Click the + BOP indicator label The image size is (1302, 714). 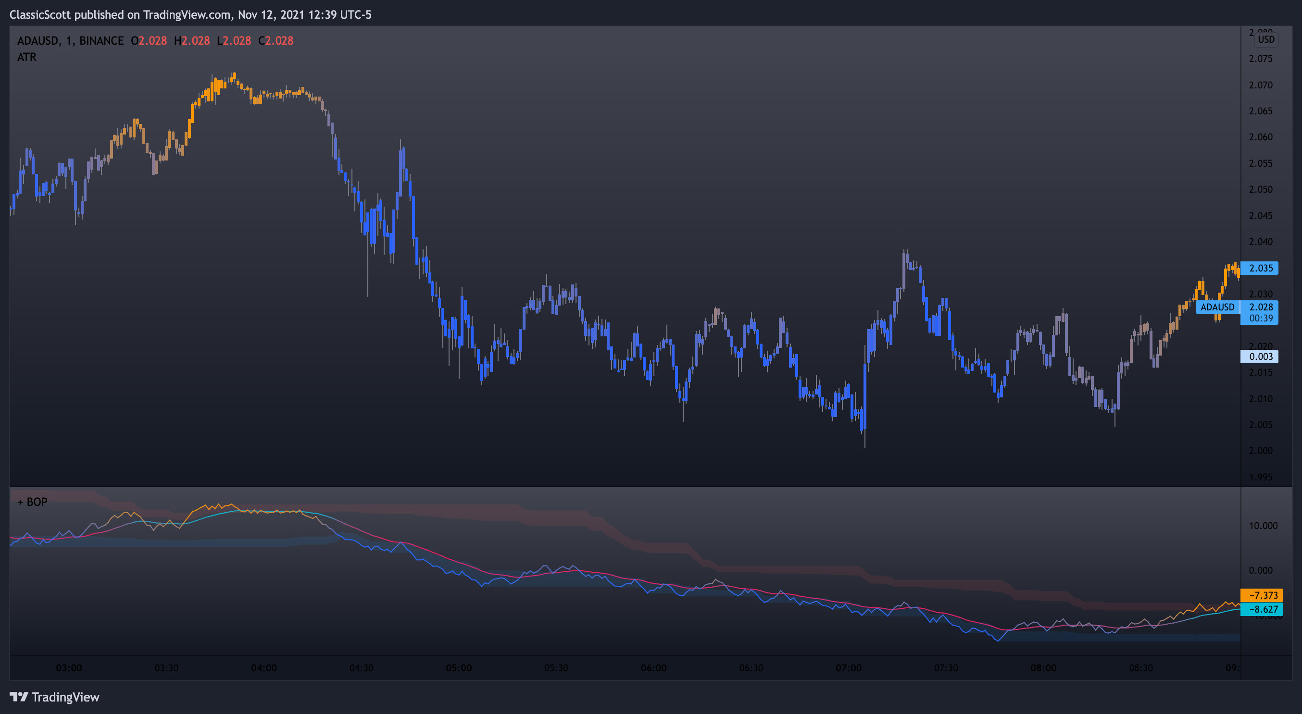point(32,502)
